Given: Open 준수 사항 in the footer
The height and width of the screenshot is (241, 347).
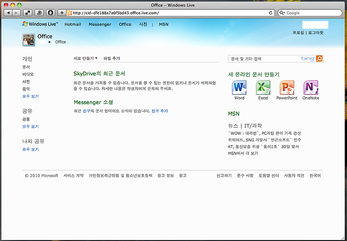Looking at the screenshot, I should point(245,176).
